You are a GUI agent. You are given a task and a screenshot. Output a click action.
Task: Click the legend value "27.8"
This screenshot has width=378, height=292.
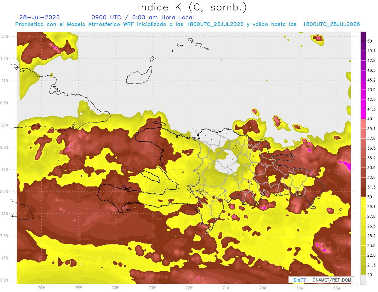372,216
